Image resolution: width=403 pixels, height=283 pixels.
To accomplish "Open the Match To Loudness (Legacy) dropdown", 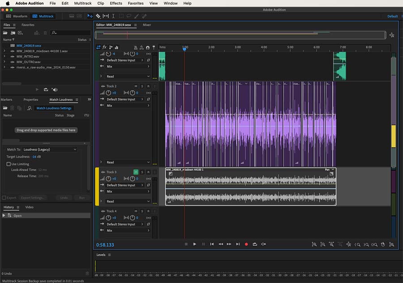I will (x=50, y=149).
